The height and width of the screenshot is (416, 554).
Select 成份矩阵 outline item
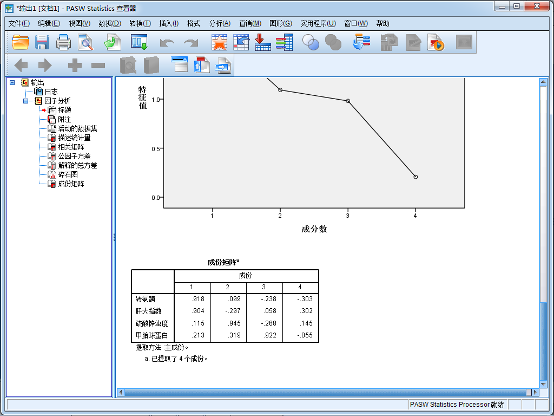(71, 184)
